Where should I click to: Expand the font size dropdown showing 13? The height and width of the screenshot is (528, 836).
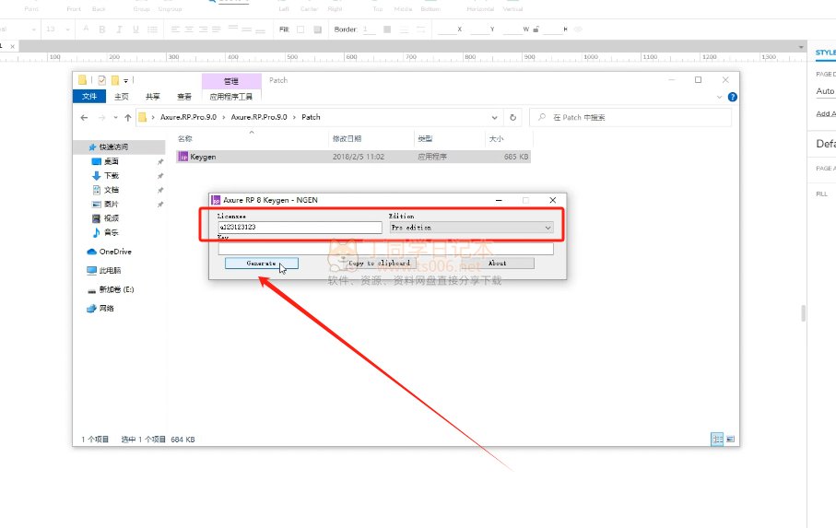[65, 29]
